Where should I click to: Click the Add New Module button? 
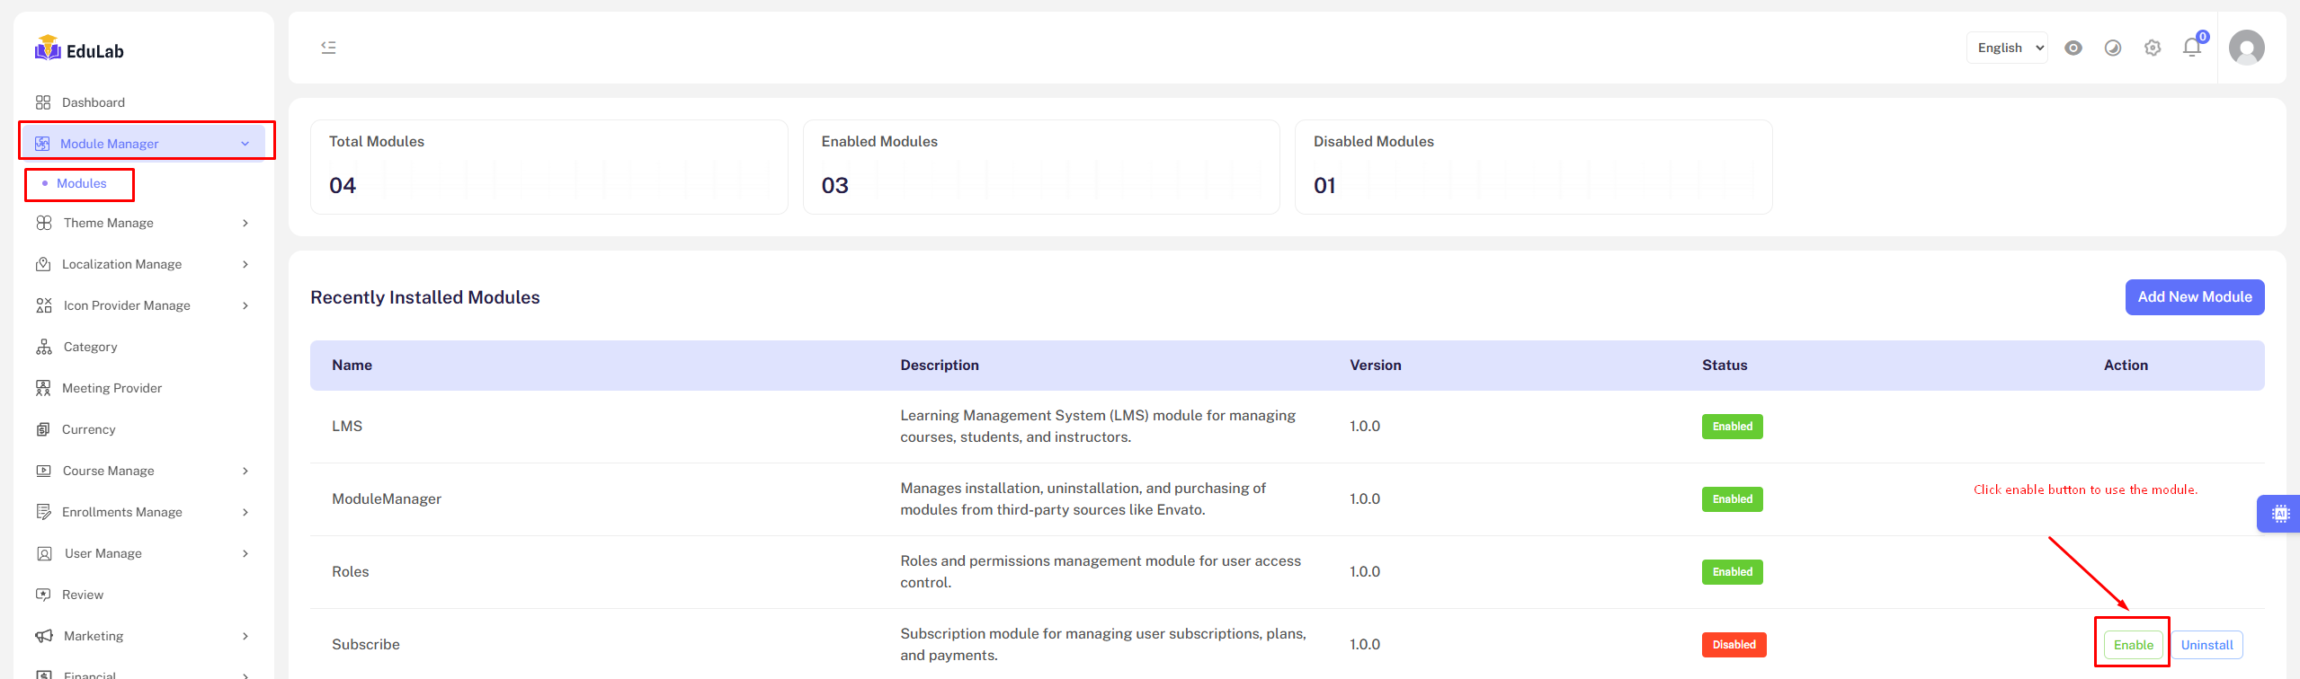(x=2194, y=297)
